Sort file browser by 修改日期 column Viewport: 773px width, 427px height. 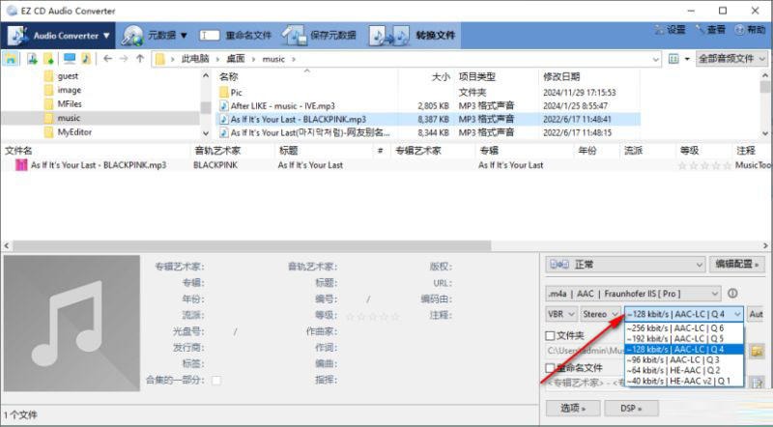pyautogui.click(x=561, y=76)
